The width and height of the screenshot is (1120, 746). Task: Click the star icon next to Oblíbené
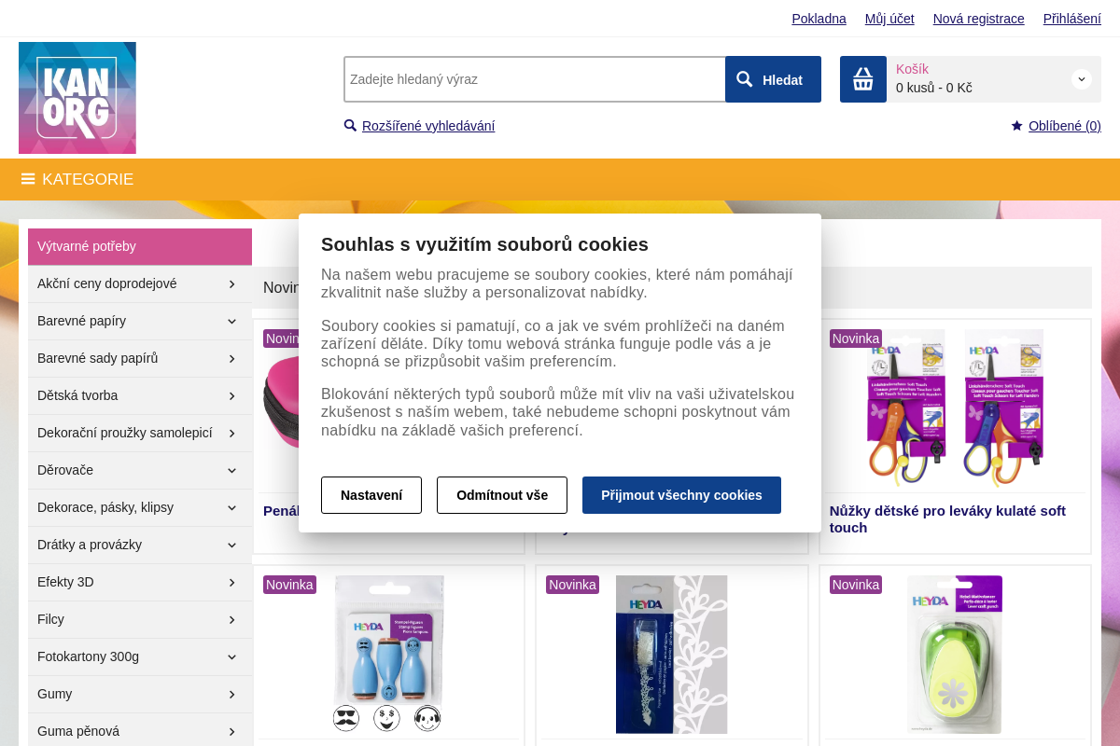[x=1016, y=126]
